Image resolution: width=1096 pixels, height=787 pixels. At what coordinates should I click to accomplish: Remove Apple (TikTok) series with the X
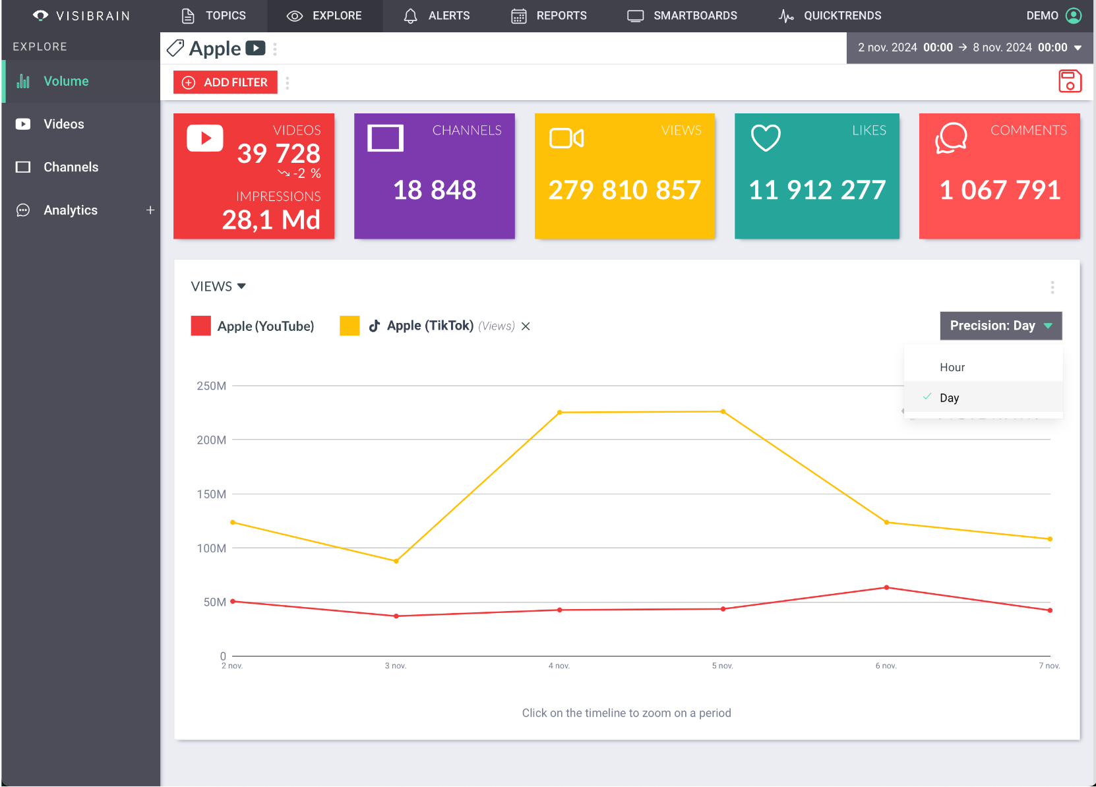[x=526, y=326]
